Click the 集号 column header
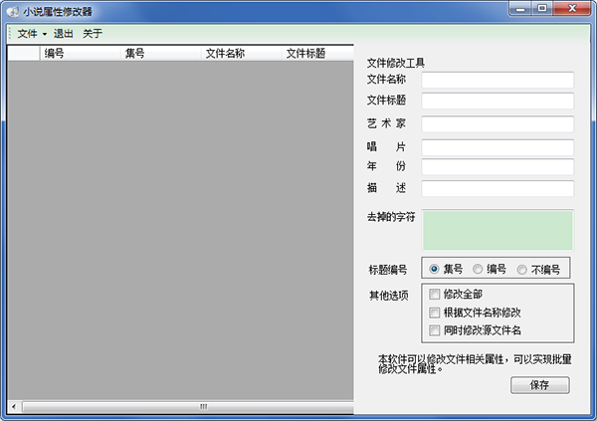 coord(160,54)
